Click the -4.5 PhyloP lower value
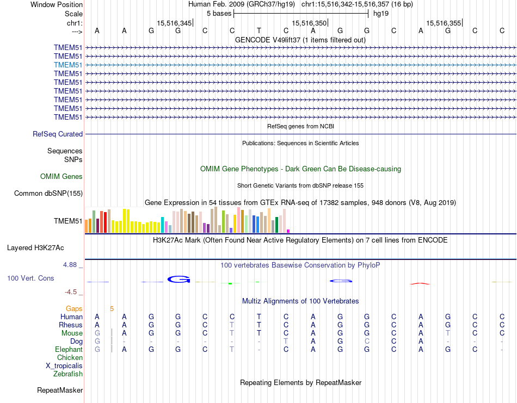 click(x=71, y=292)
